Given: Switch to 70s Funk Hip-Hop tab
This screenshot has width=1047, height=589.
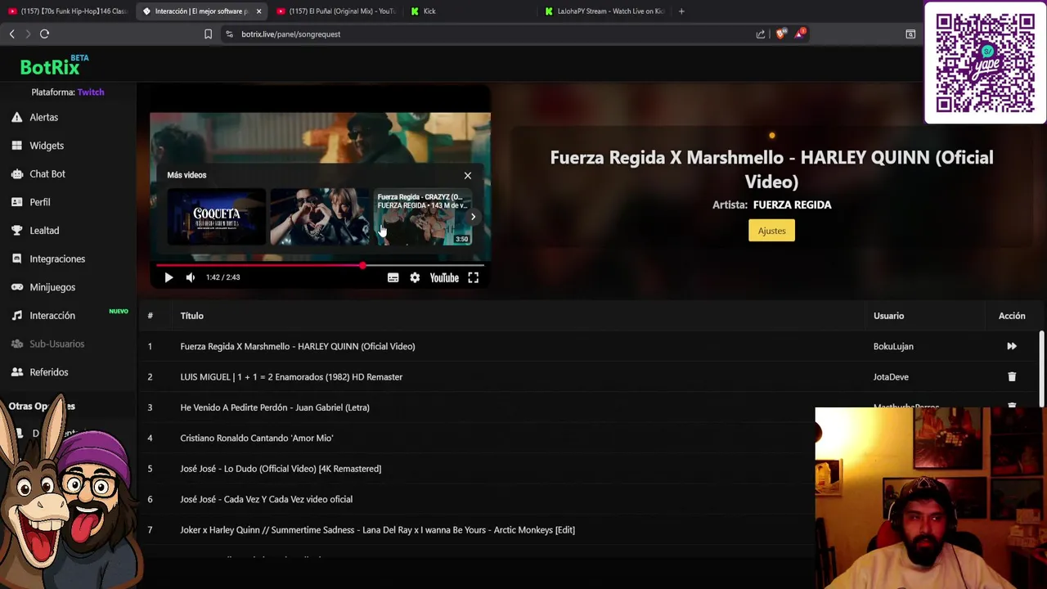Looking at the screenshot, I should [x=67, y=11].
